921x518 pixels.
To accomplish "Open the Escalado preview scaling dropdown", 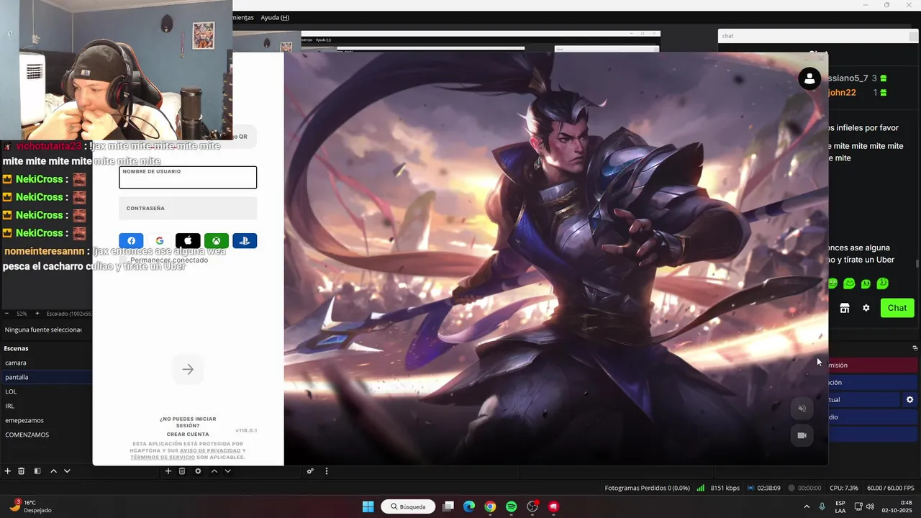I will (x=68, y=314).
